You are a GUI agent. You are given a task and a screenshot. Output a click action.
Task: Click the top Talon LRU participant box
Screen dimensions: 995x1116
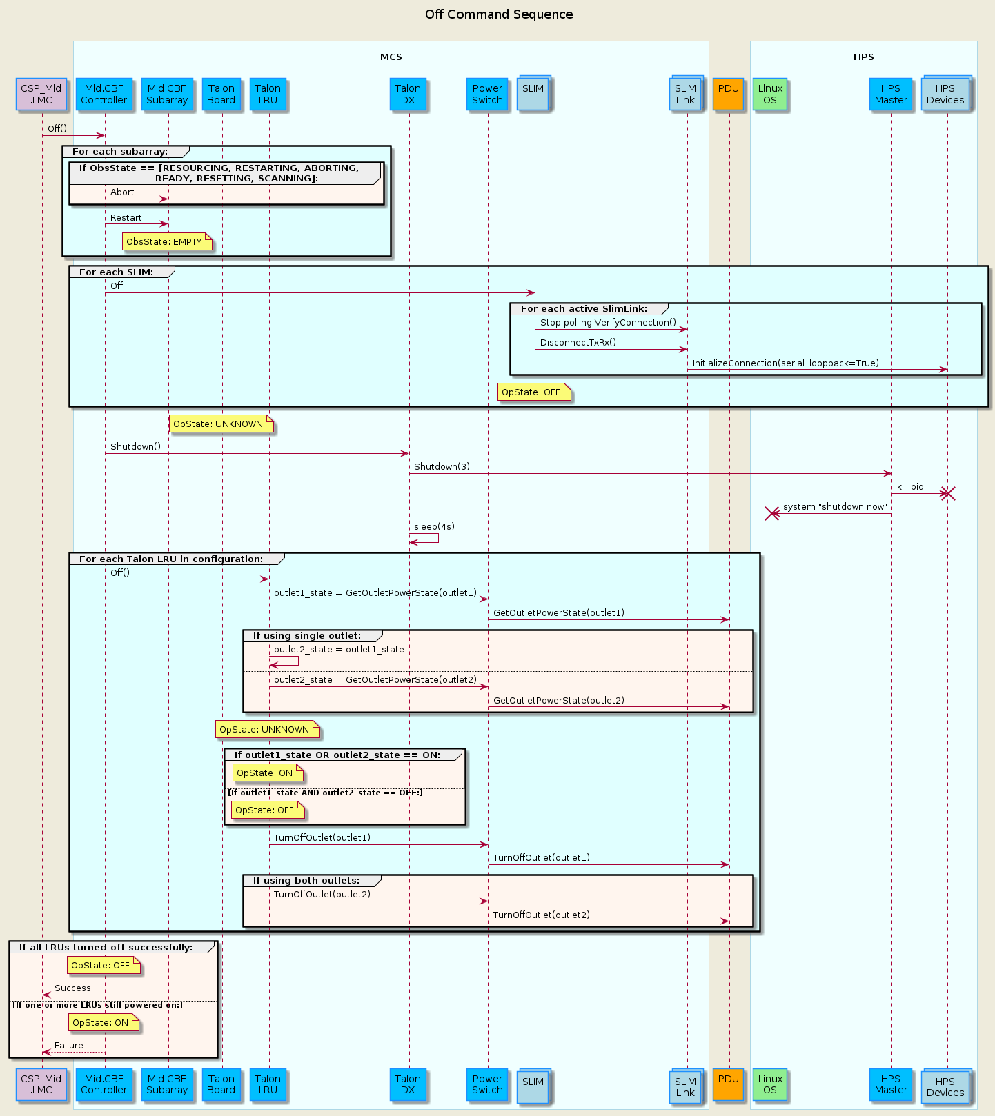268,94
